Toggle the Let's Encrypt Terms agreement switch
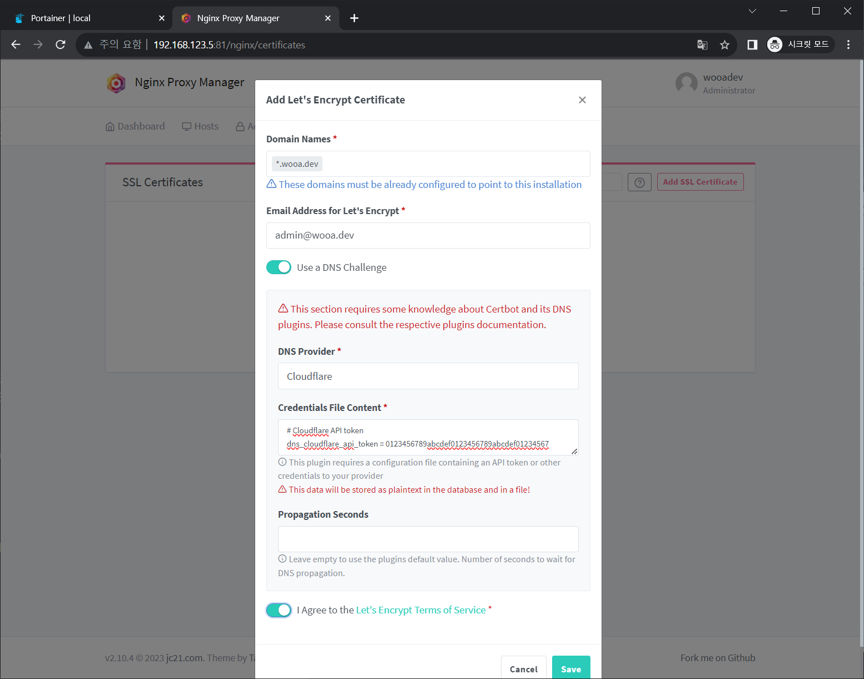The height and width of the screenshot is (679, 864). 279,610
